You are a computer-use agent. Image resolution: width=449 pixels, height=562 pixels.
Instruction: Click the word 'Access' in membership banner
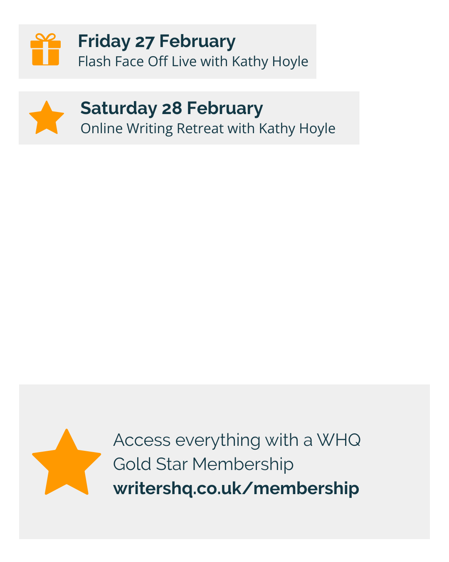click(x=142, y=440)
